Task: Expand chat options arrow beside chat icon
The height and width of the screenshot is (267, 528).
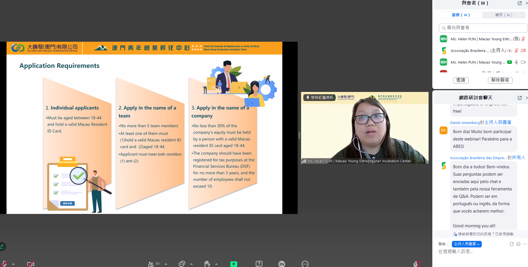Action: [x=191, y=264]
